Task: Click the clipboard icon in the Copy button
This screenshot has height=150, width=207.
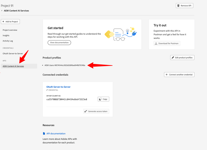Action: pyautogui.click(x=100, y=99)
